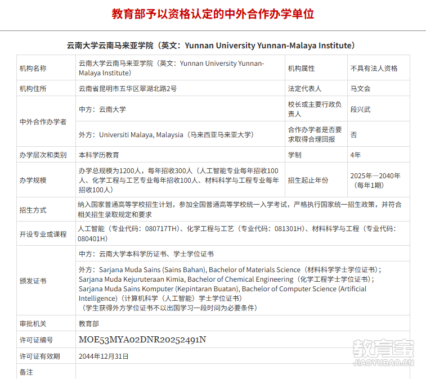
Task: Select the 办学规模 label cell
Action: 46,180
